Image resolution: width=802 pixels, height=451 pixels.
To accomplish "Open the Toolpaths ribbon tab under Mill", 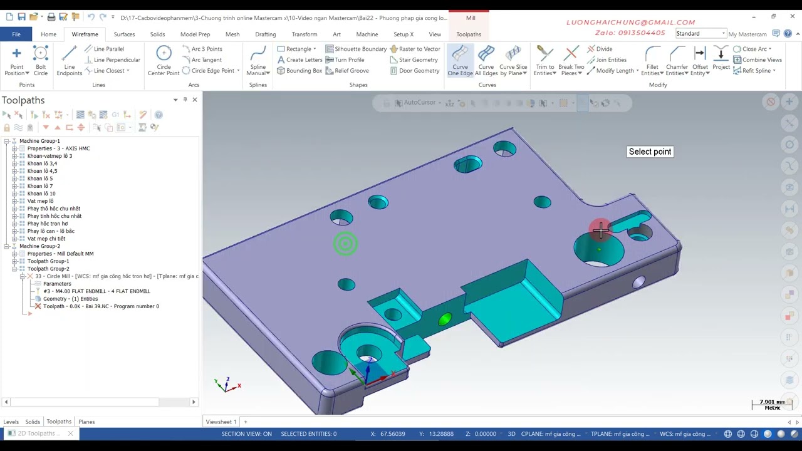I will point(469,34).
